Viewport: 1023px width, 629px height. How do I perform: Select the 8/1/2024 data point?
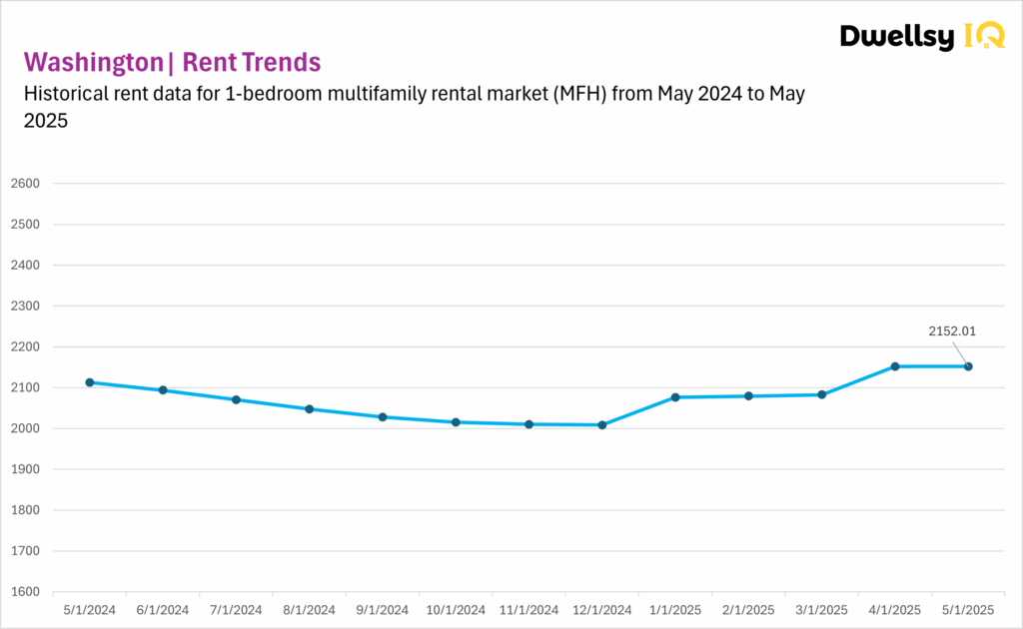pyautogui.click(x=310, y=409)
